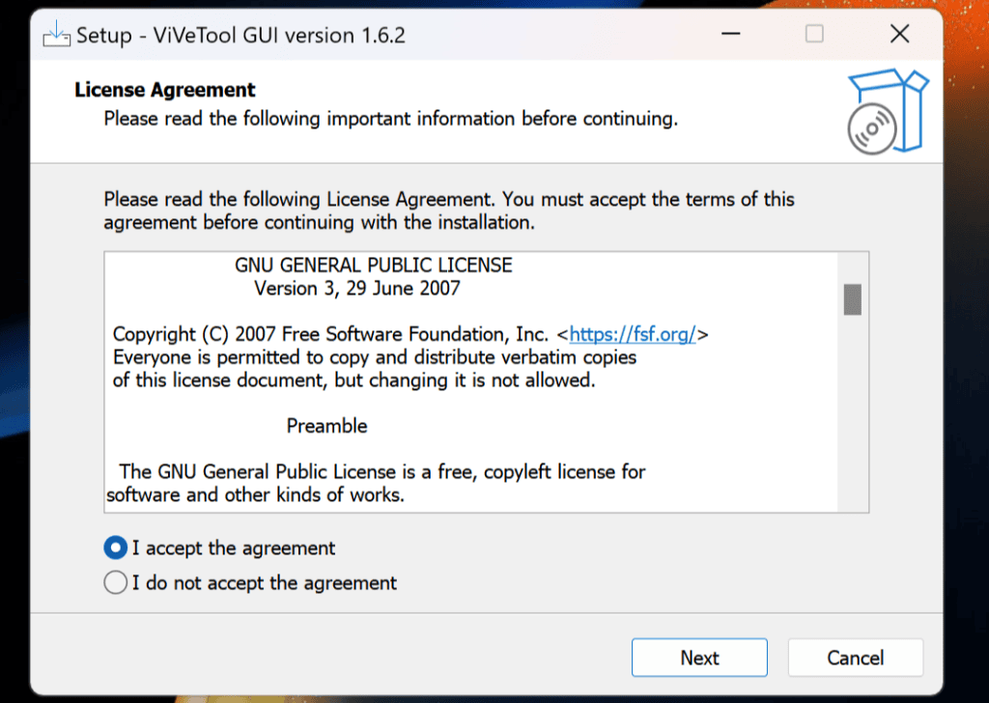The image size is (989, 703).
Task: Cancel the ViVeTool GUI installation
Action: coord(855,657)
